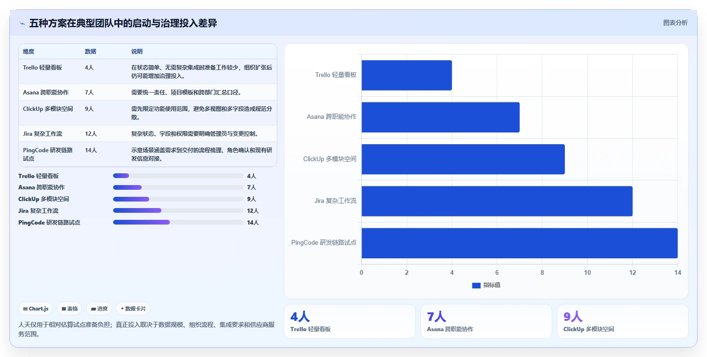Select the title 五种方案在典型团队中的启动与治理投入差异
The height and width of the screenshot is (357, 707).
point(123,23)
